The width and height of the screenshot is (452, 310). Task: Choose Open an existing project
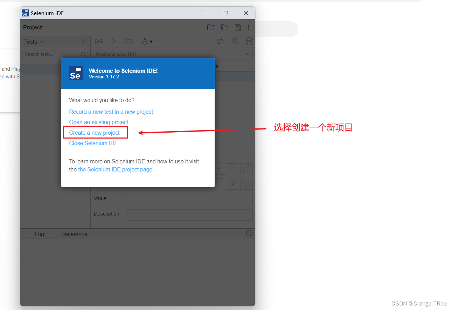coord(98,122)
